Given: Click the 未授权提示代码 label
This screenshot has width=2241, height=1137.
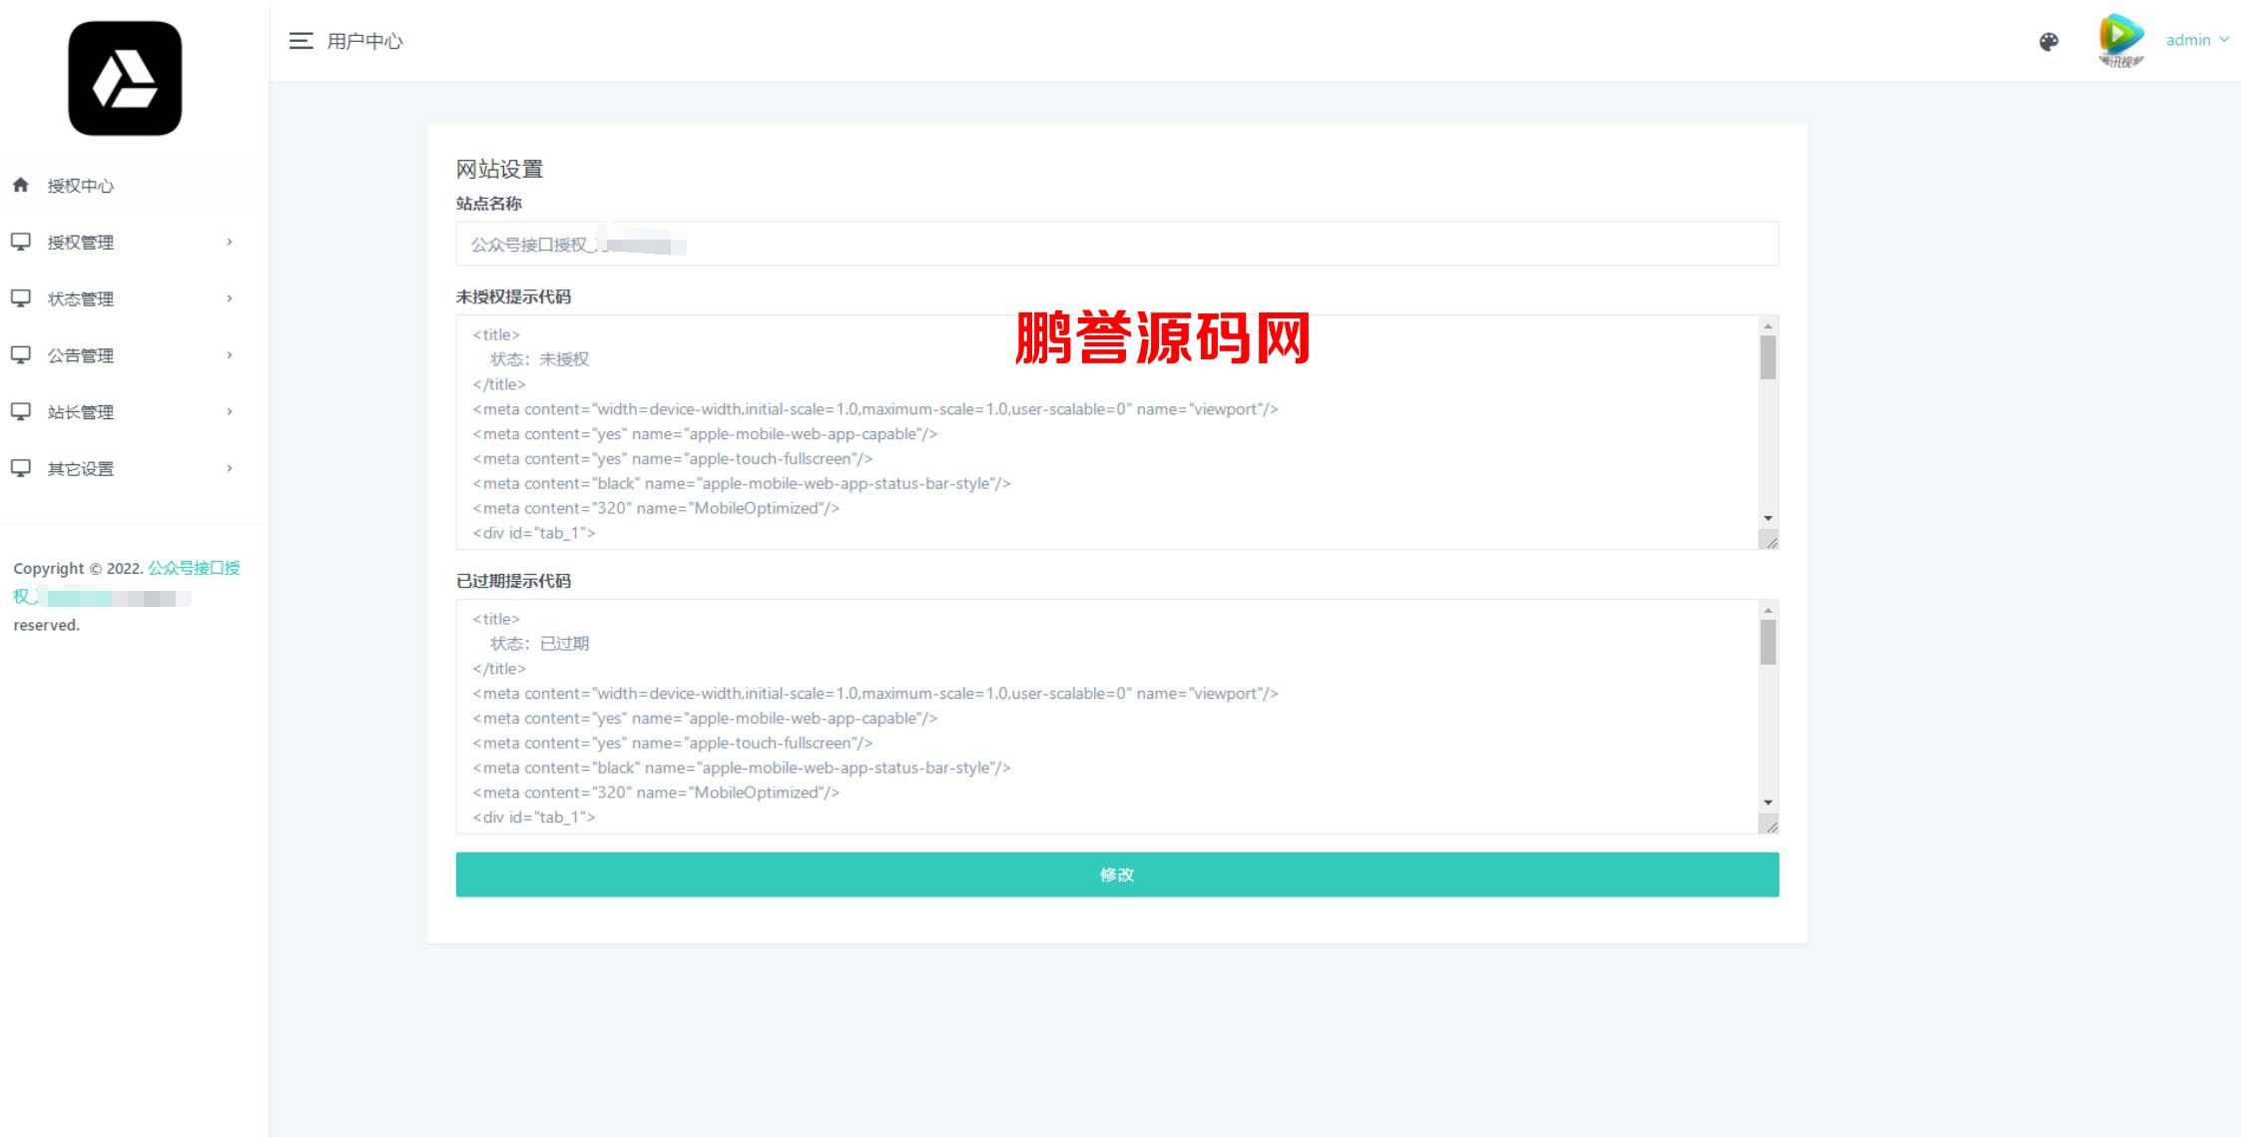Looking at the screenshot, I should [x=514, y=296].
